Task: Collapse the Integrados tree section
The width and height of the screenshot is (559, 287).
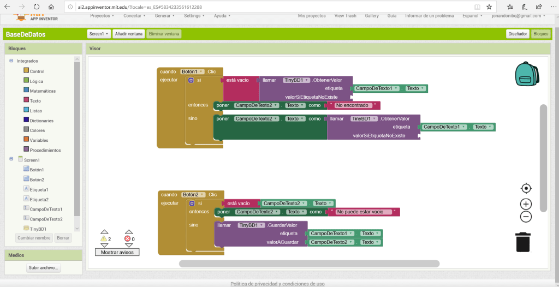Action: [11, 61]
